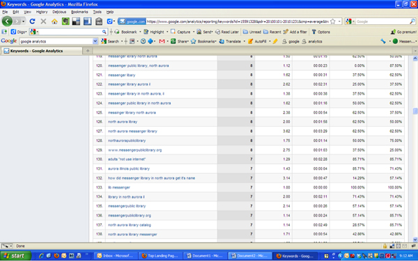Open the 'north aurora library catalog' keyword link

point(130,225)
